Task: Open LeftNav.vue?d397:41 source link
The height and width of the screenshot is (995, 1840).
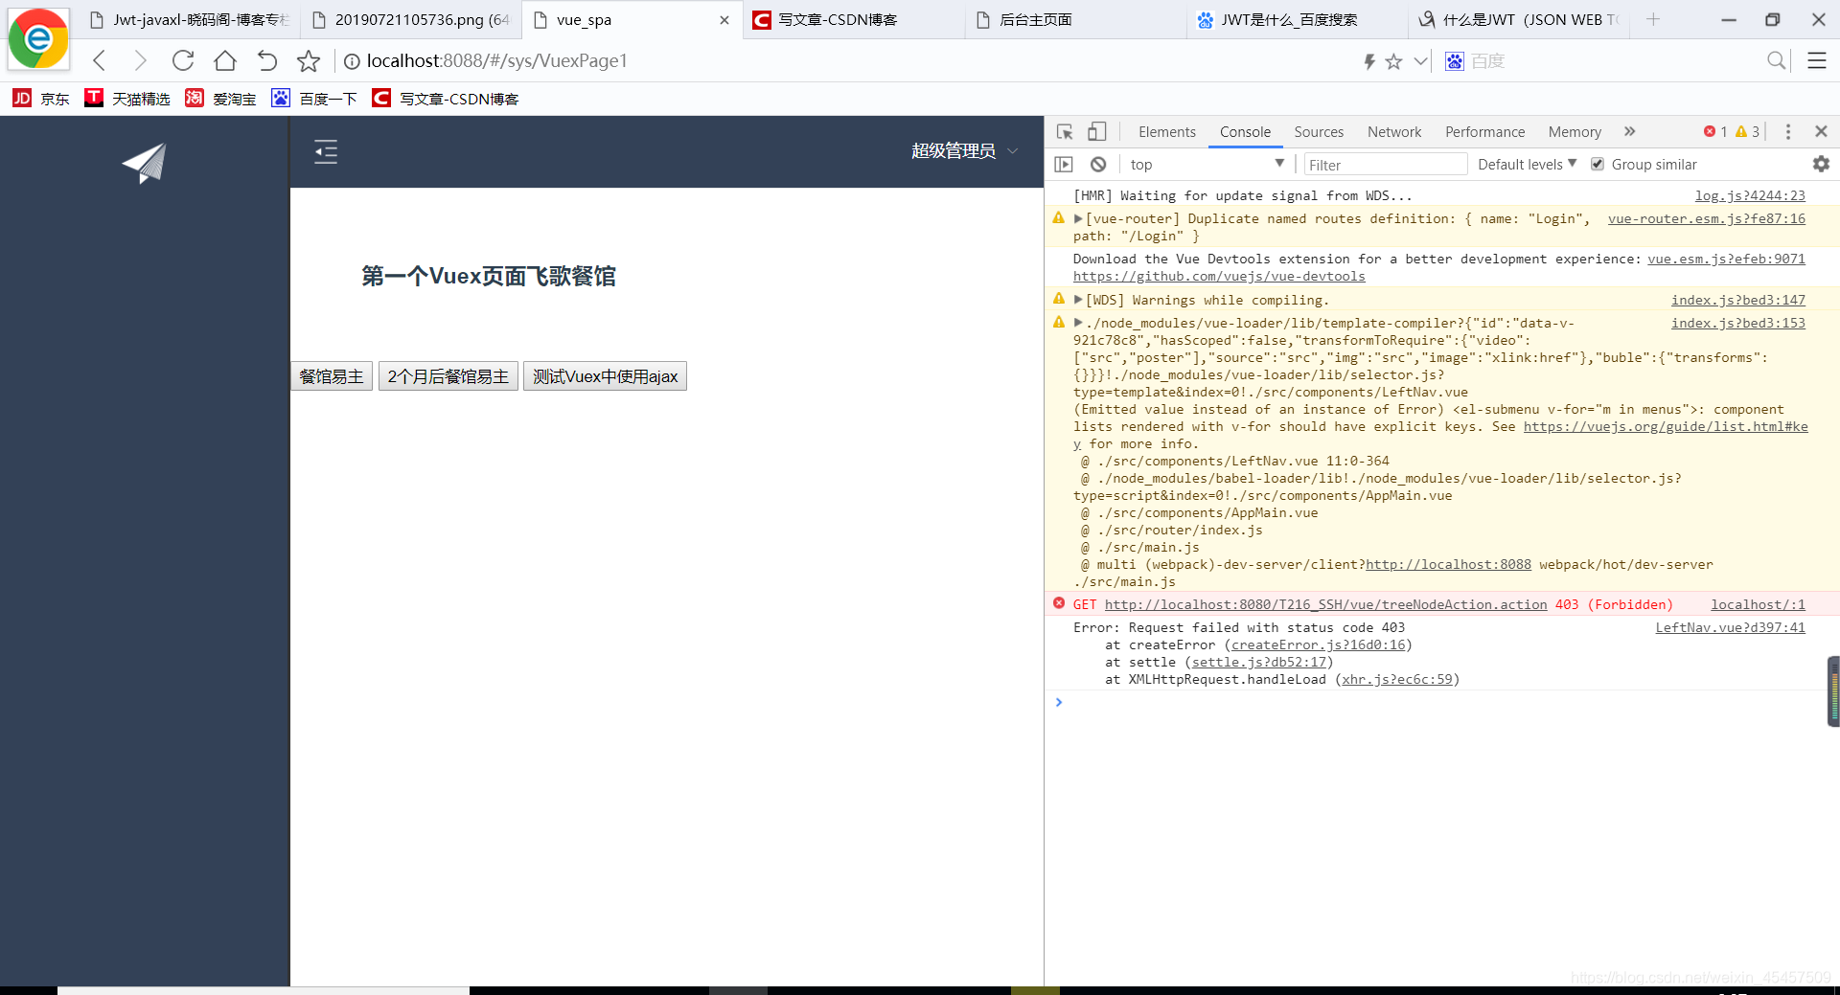Action: 1730,628
